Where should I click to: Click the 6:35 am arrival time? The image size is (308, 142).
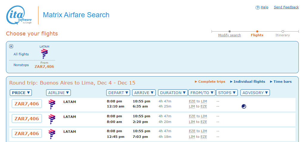140,107
